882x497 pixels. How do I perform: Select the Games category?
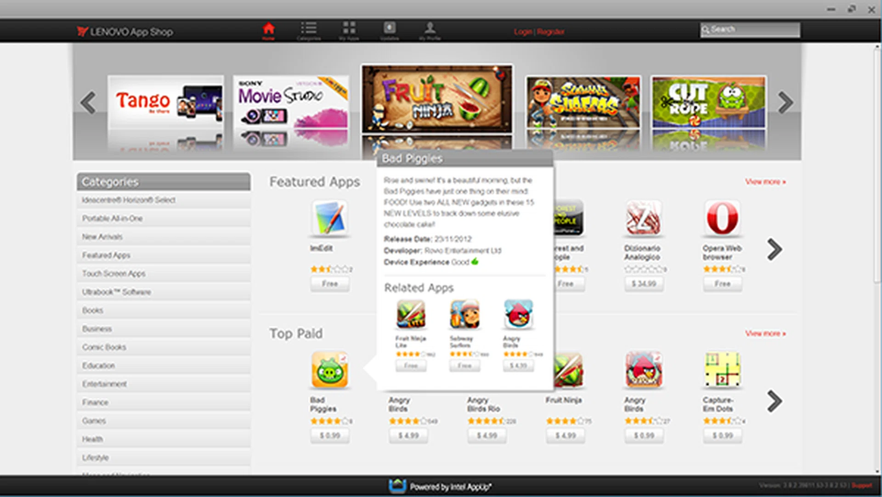click(x=94, y=421)
